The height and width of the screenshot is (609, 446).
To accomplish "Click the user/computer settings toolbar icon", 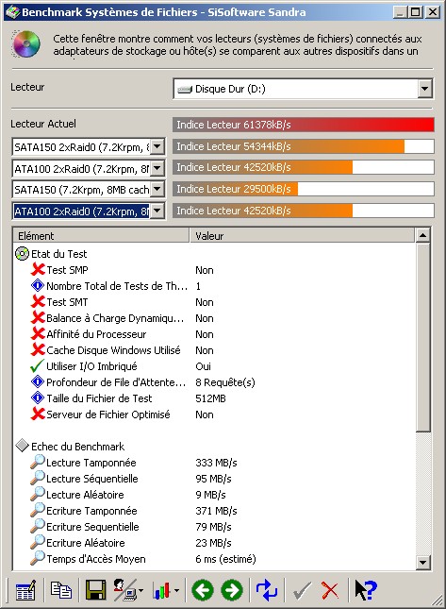I will [x=124, y=590].
